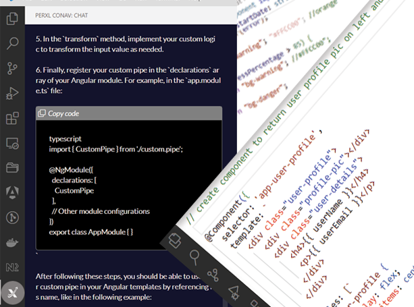Click the source control icon in tilted editor sidebar
The image size is (414, 307).
point(213,274)
